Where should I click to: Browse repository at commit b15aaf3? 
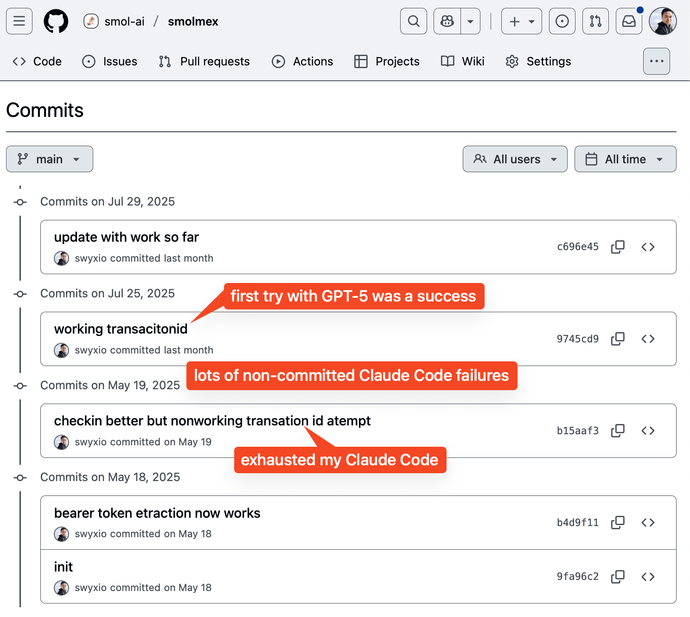648,431
